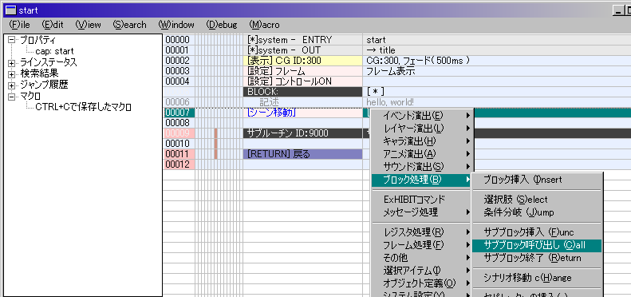Viewport: 631px width, 297px height.
Task: Open the (F)ile menu
Action: (19, 25)
